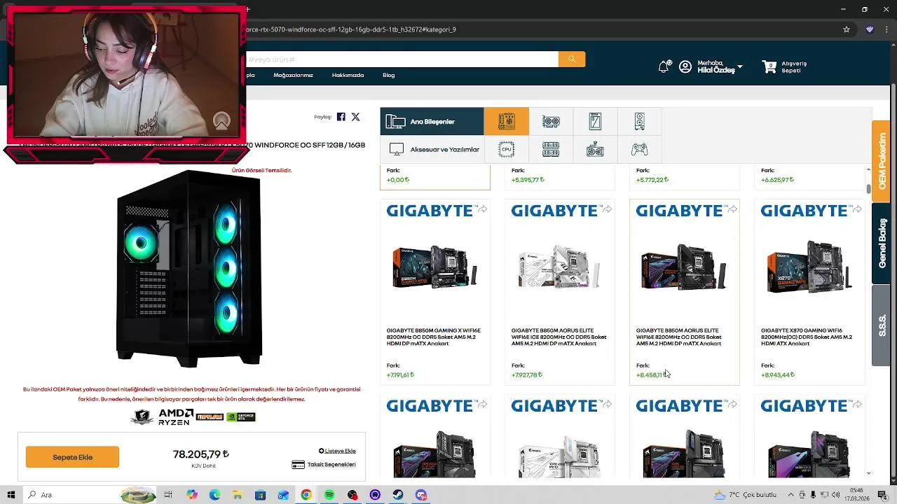
Task: Share on Facebook icon
Action: 341,117
